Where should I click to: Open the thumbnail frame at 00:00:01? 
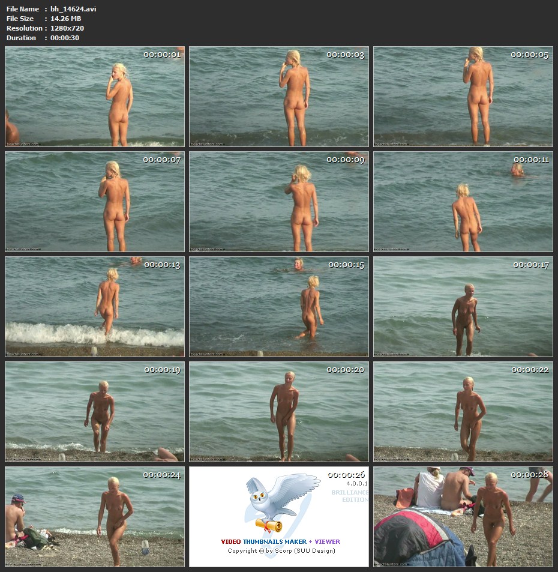(x=95, y=97)
